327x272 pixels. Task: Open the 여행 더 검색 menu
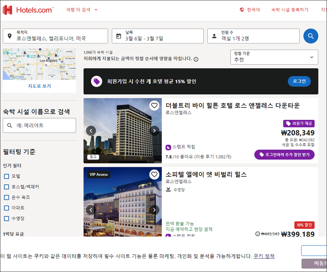click(82, 10)
